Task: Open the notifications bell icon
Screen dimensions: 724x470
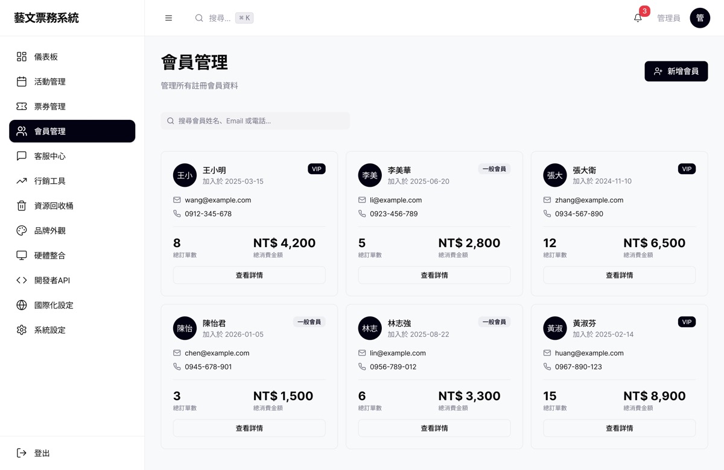Action: tap(638, 18)
